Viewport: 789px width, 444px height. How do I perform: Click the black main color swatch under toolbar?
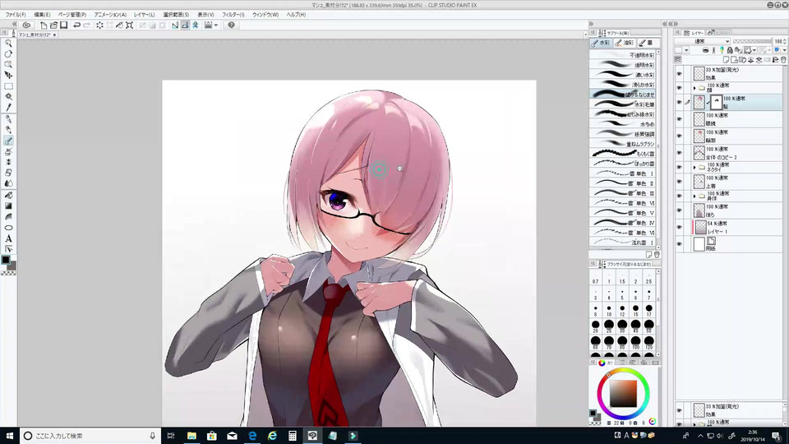point(6,261)
